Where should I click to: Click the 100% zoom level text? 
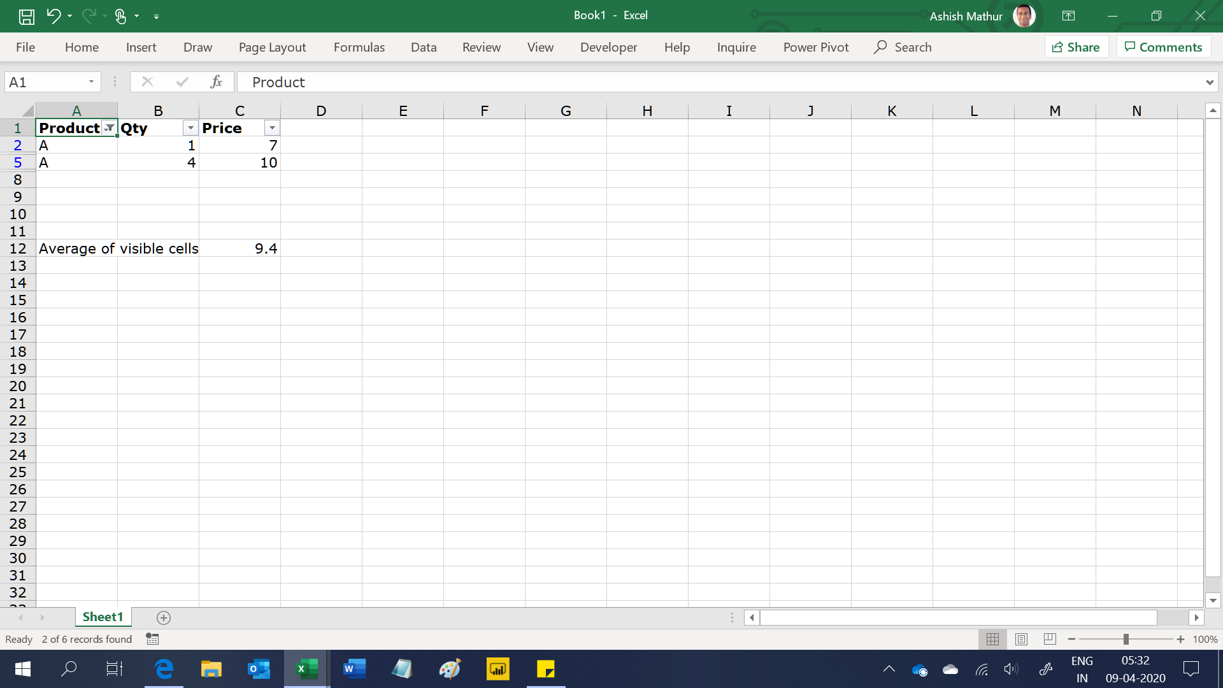pos(1205,639)
